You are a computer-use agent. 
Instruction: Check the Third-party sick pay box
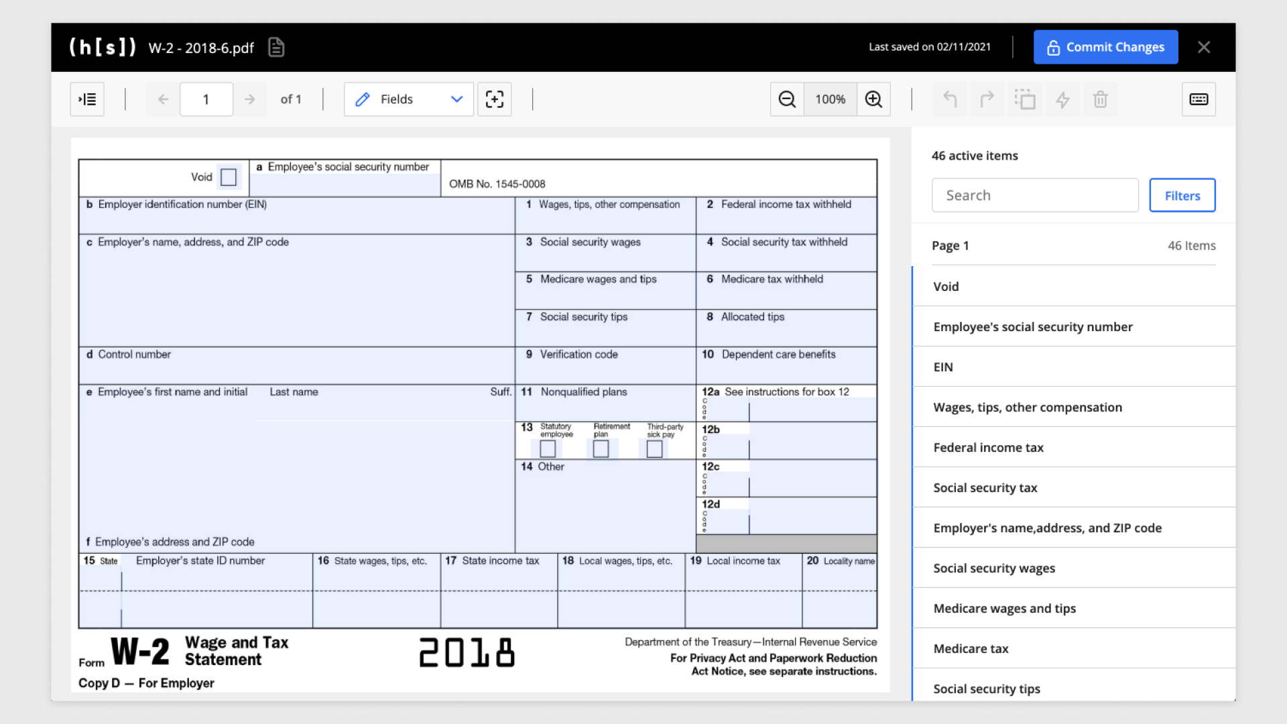[655, 448]
